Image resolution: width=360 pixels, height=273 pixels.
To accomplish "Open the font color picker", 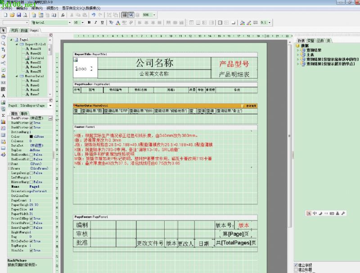I will click(118, 22).
